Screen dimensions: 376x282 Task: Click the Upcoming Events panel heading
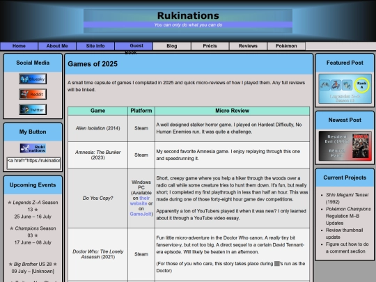(x=33, y=185)
